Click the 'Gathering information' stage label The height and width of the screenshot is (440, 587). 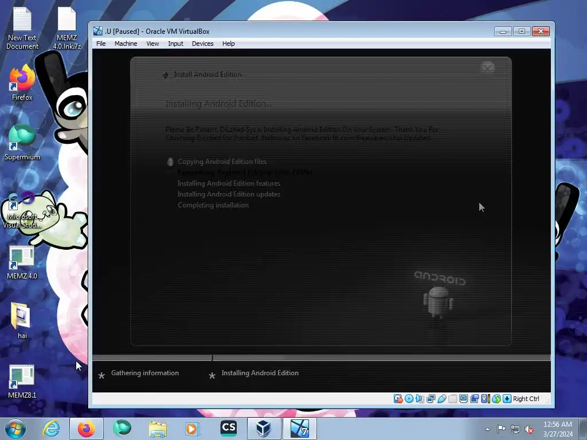coord(145,373)
